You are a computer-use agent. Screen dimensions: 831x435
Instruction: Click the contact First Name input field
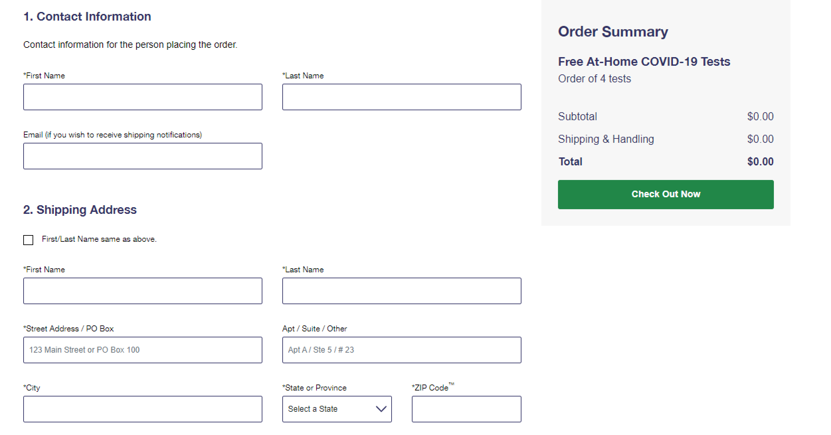[142, 97]
